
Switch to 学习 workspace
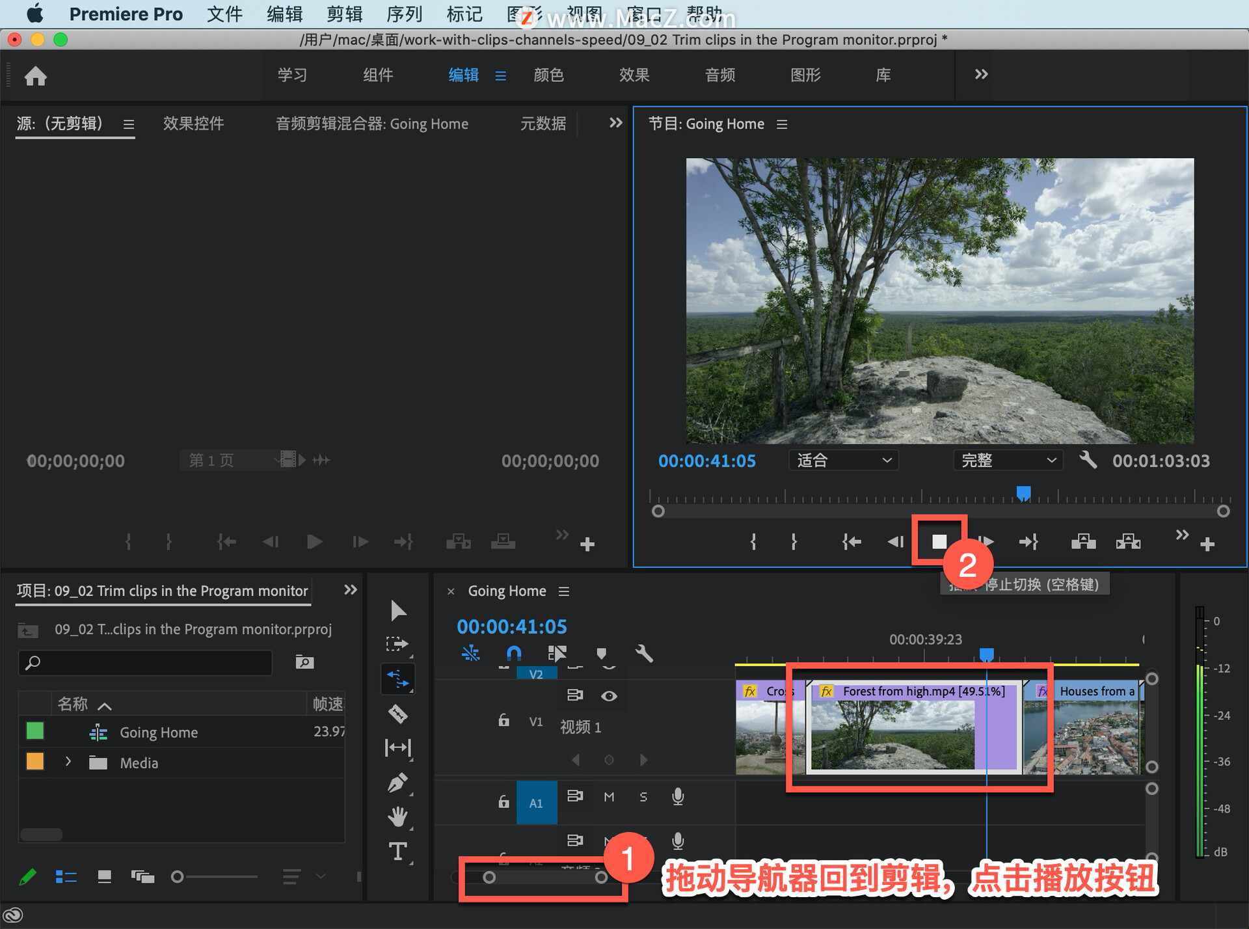292,75
